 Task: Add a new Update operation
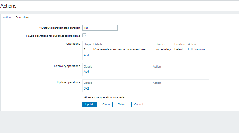pos(86,87)
